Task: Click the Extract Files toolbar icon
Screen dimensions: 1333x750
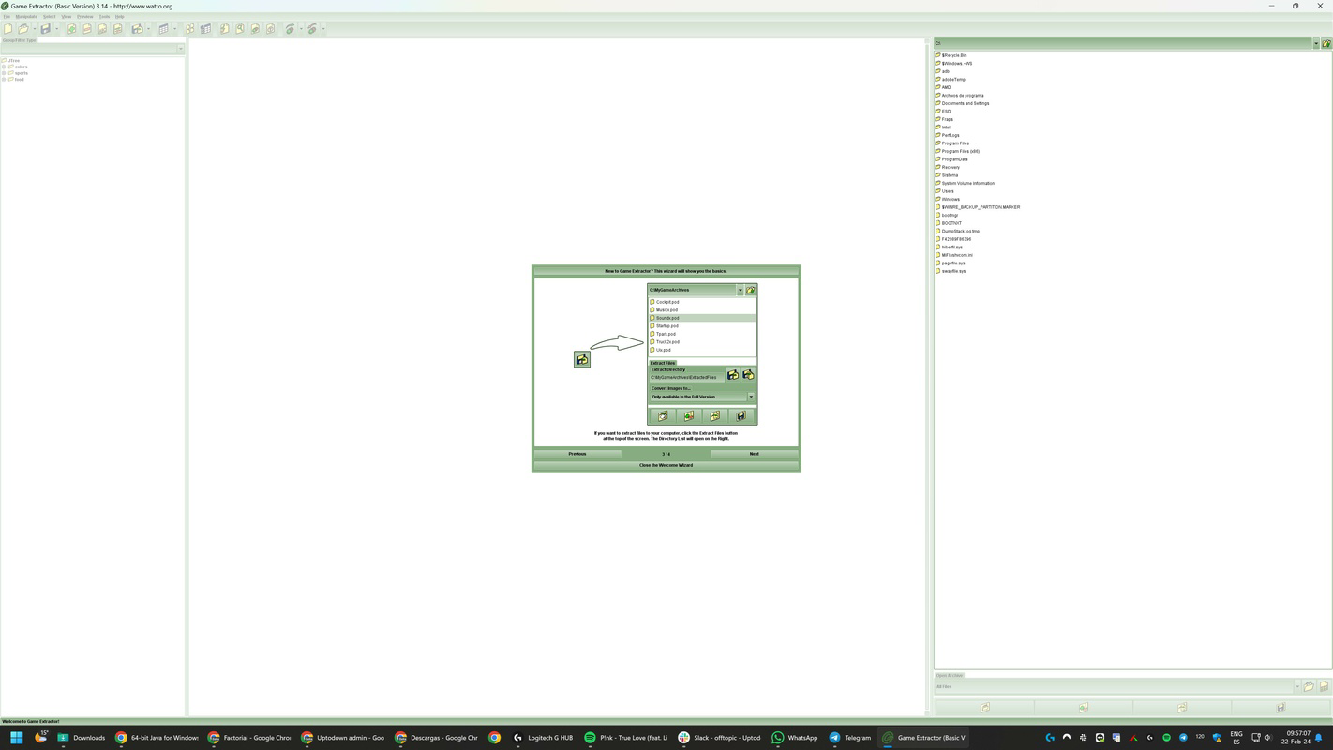Action: pos(137,29)
